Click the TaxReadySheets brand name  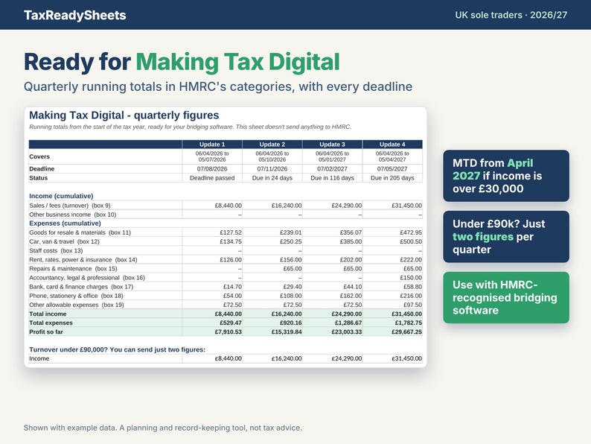point(74,15)
